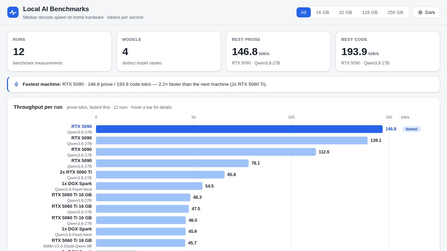Click the Models value 4
The width and height of the screenshot is (447, 251).
pos(125,52)
